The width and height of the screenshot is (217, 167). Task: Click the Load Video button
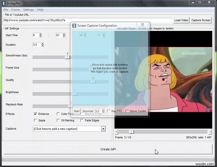point(181,20)
